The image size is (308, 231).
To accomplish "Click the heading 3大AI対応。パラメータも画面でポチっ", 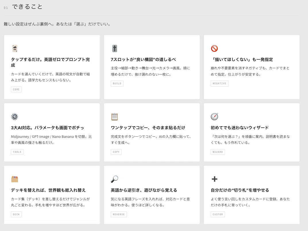I will [47, 128].
